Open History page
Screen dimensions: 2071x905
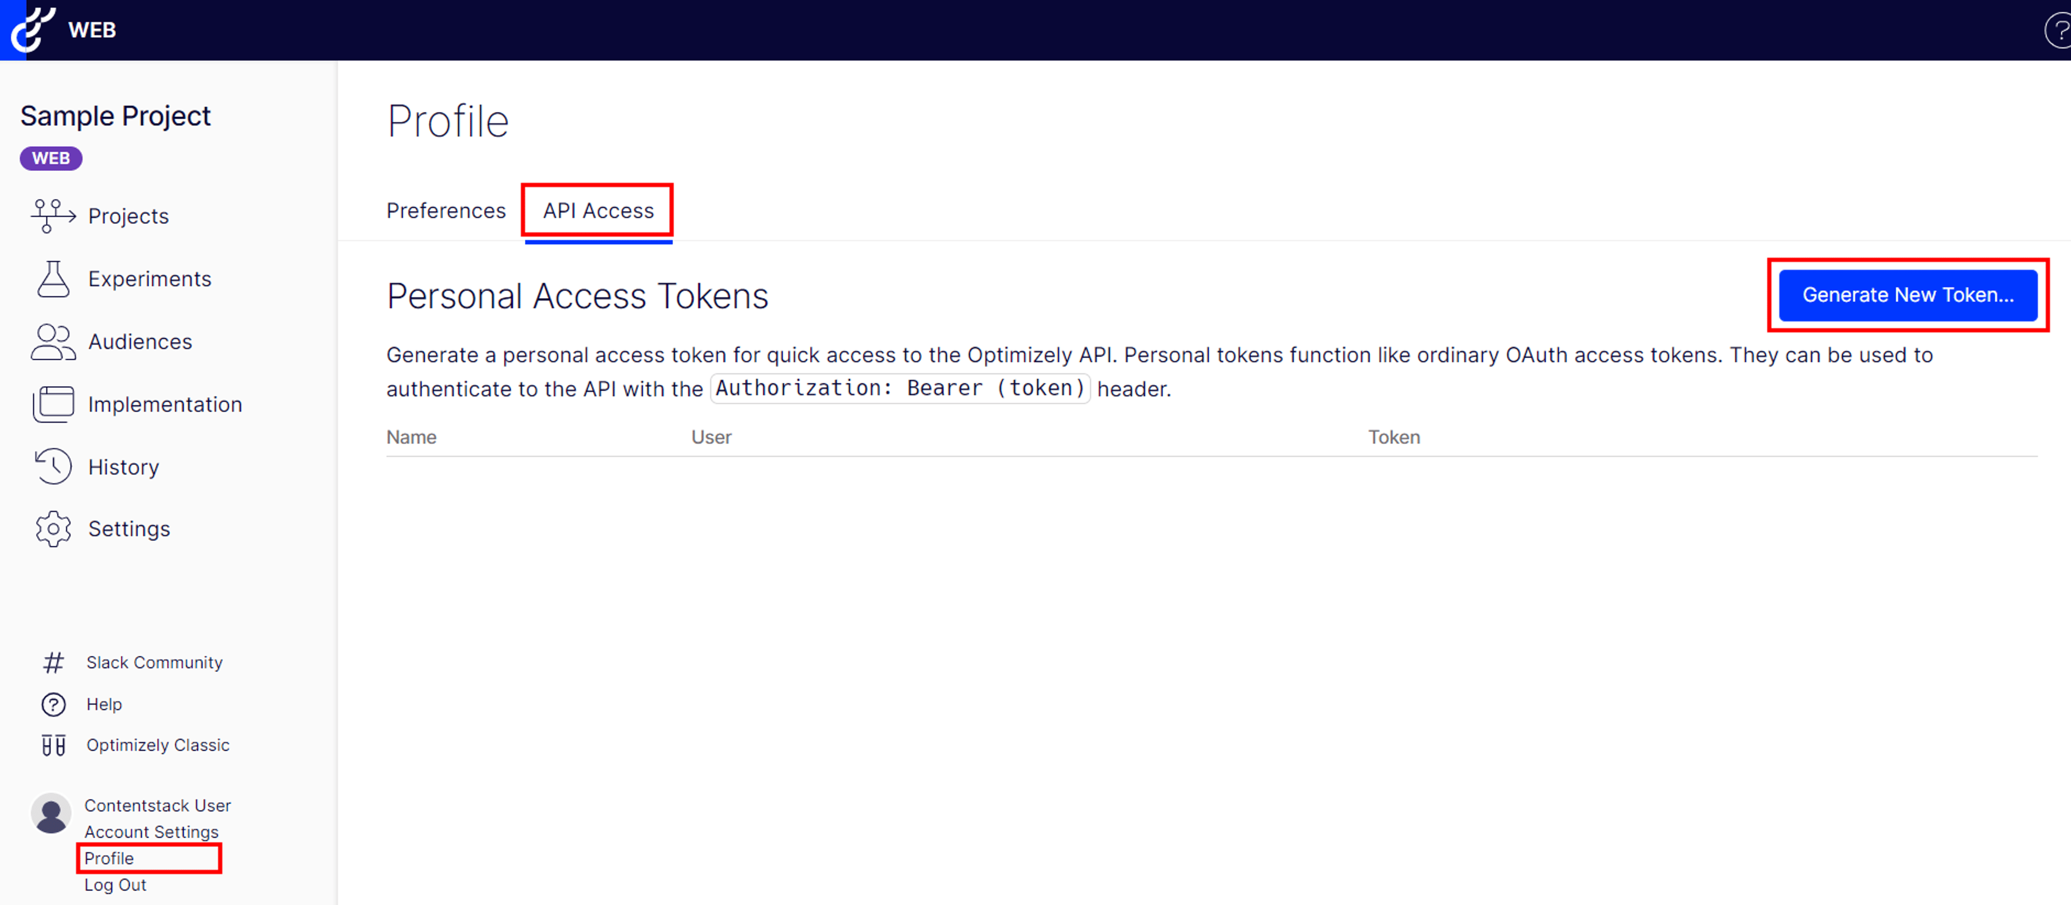pos(124,467)
